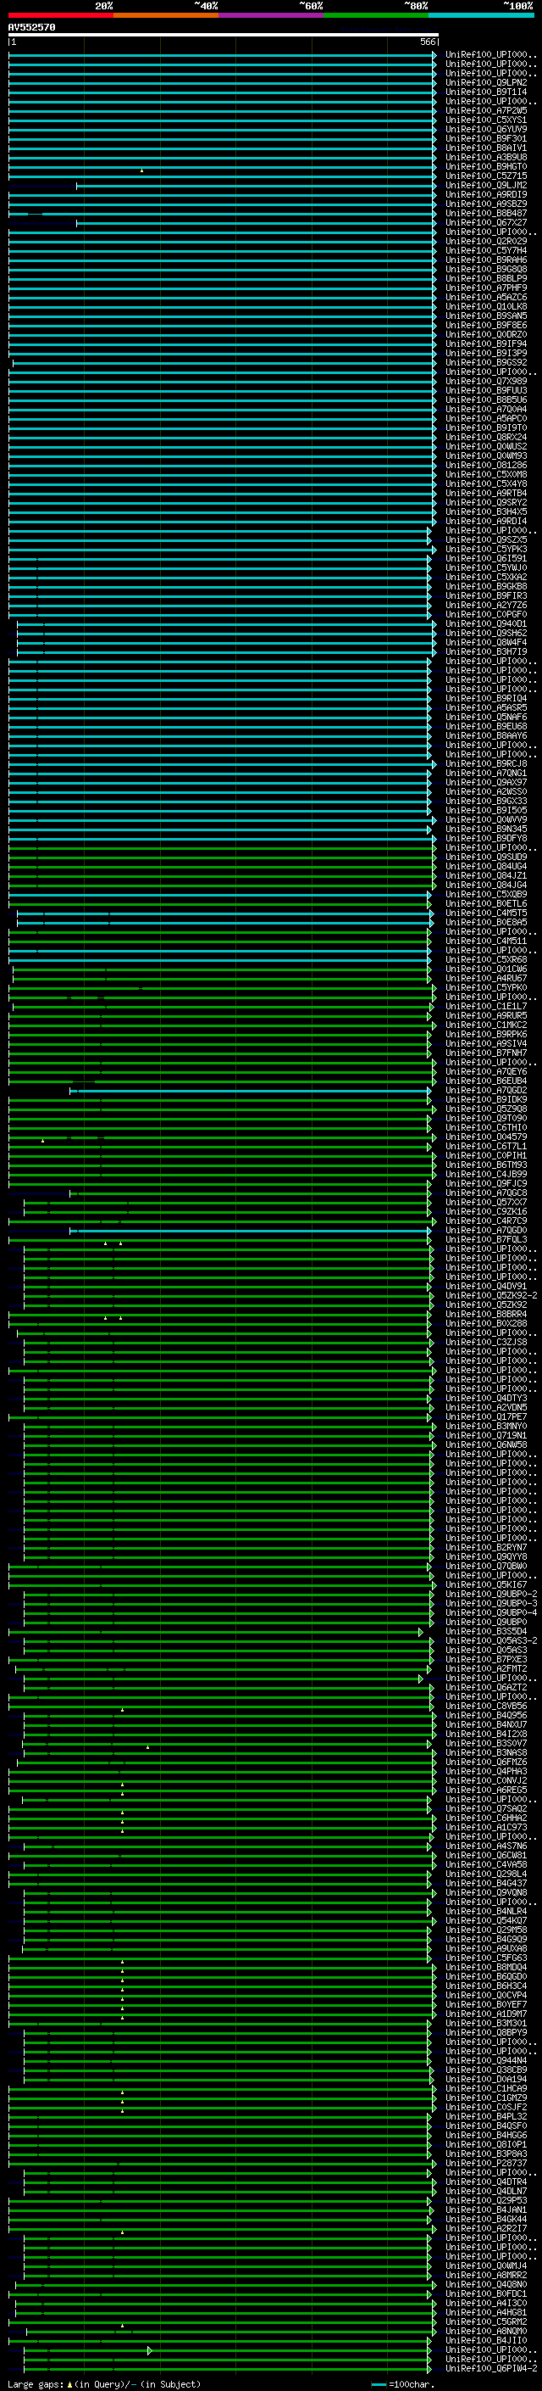The image size is (542, 2391).
Task: Select hit label UniRef100_B9SAN5
Action: point(486,316)
